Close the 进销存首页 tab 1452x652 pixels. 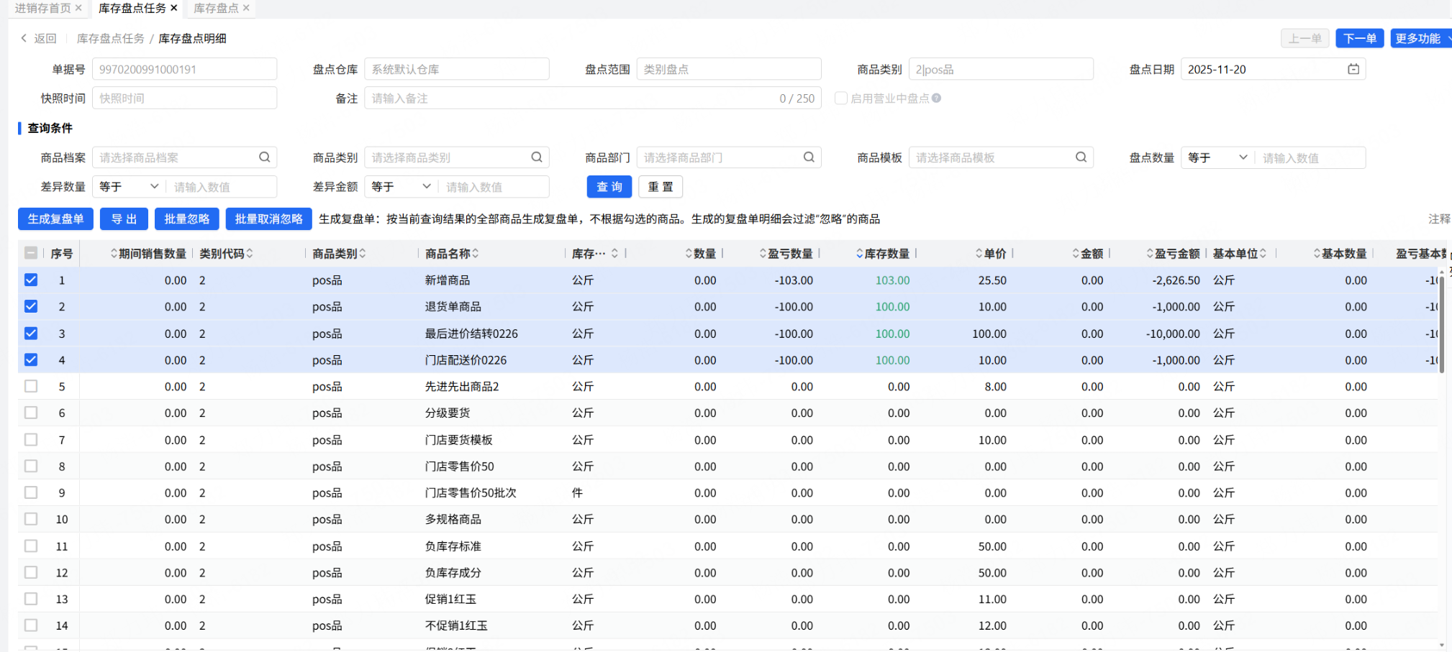click(78, 8)
